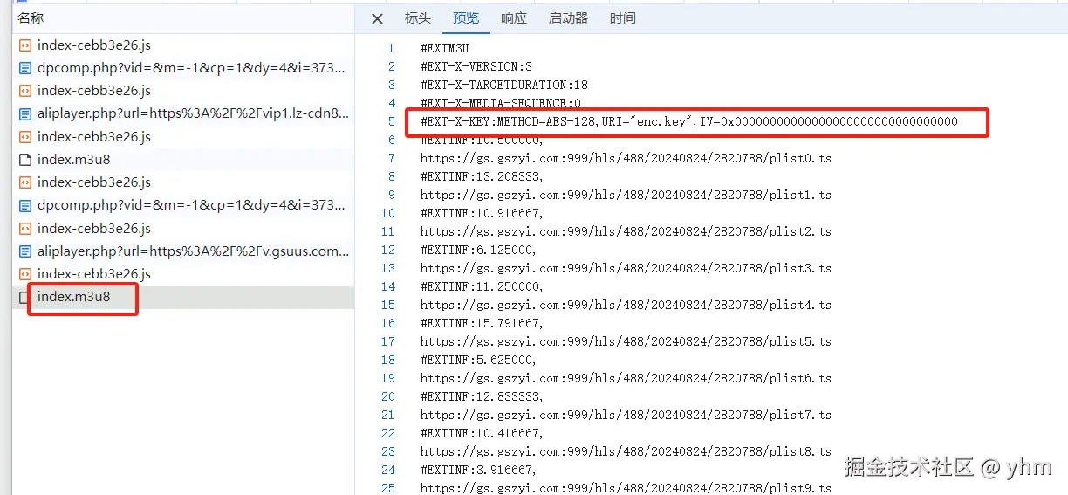Click file icon of non-highlighted index.m3u8 row
The image size is (1068, 495).
25,160
